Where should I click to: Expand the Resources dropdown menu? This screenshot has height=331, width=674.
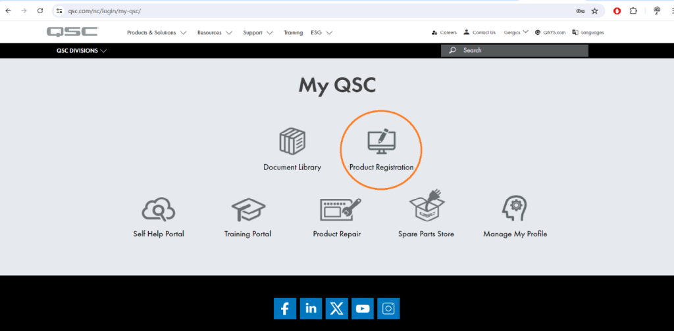(x=215, y=33)
